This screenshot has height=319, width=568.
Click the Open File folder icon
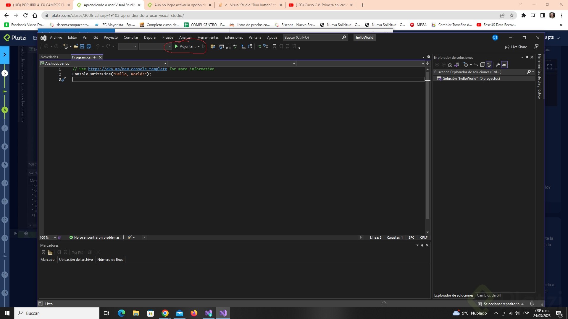point(76,46)
